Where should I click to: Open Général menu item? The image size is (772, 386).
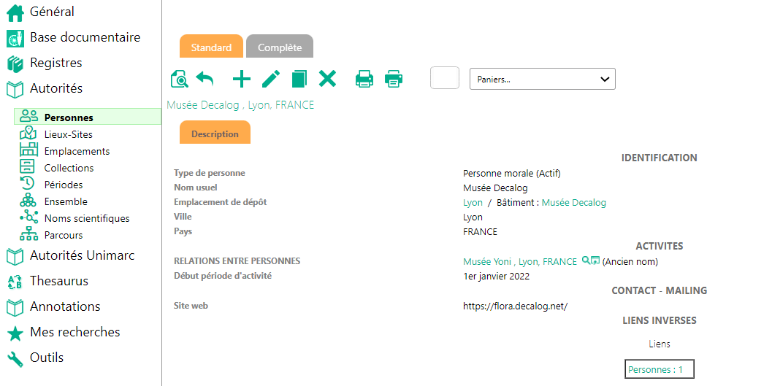coord(52,12)
